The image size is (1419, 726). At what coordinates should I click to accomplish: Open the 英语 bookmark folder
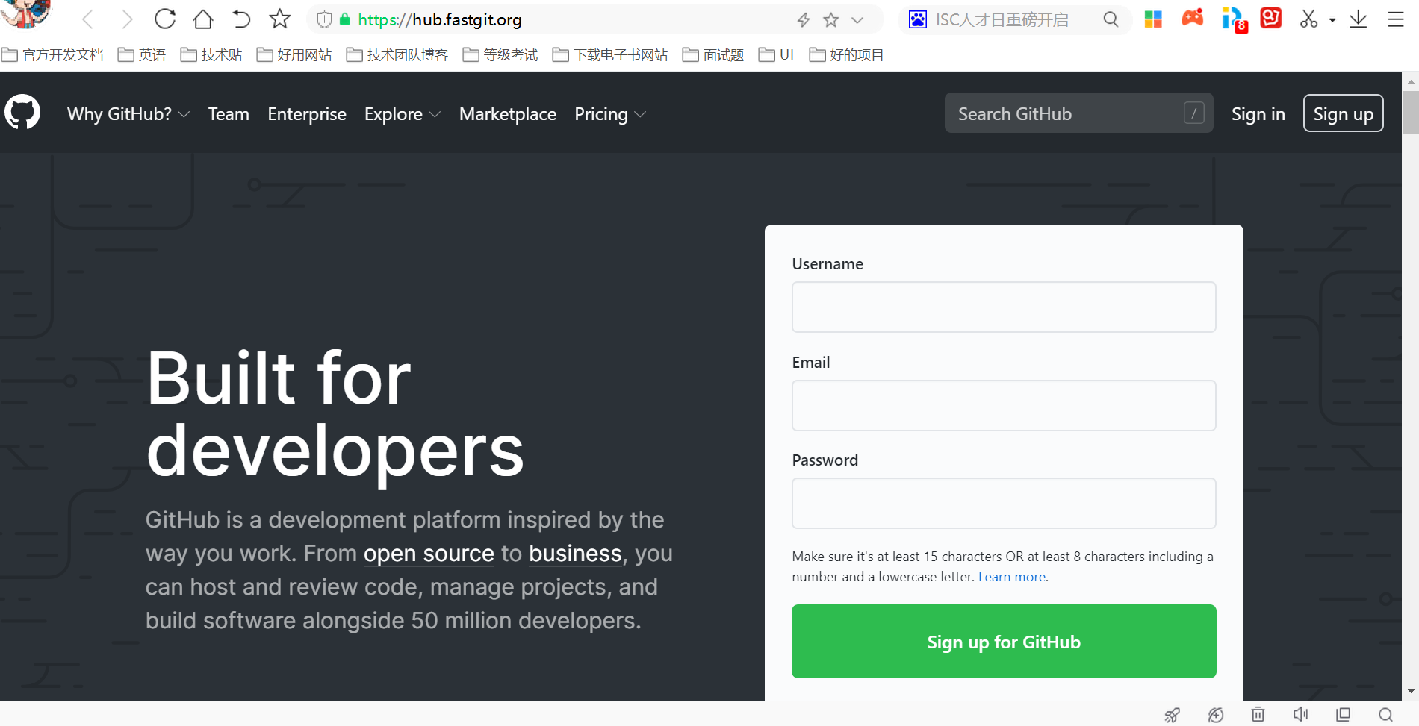142,55
